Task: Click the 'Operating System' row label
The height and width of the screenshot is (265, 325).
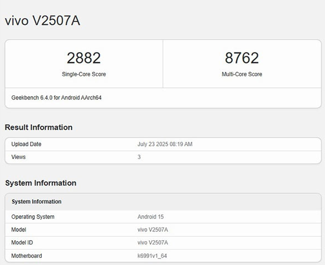Action: click(33, 217)
